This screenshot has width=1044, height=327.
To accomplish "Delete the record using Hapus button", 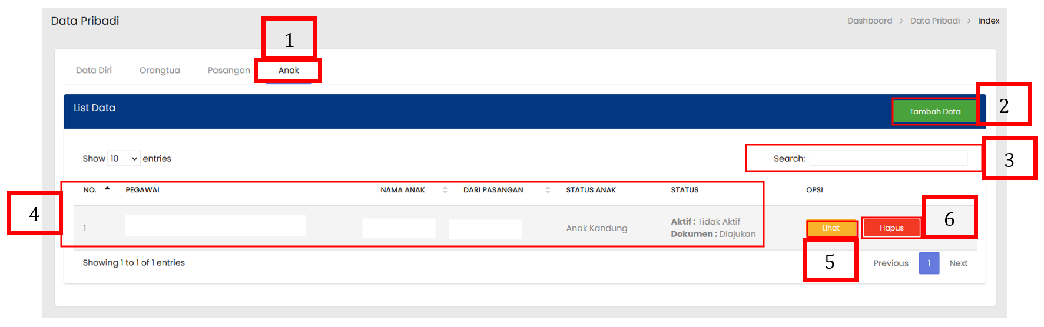I will (891, 228).
